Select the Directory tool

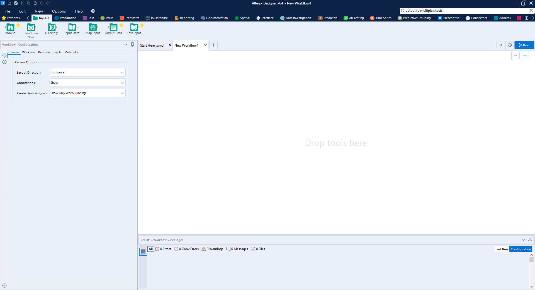52,29
